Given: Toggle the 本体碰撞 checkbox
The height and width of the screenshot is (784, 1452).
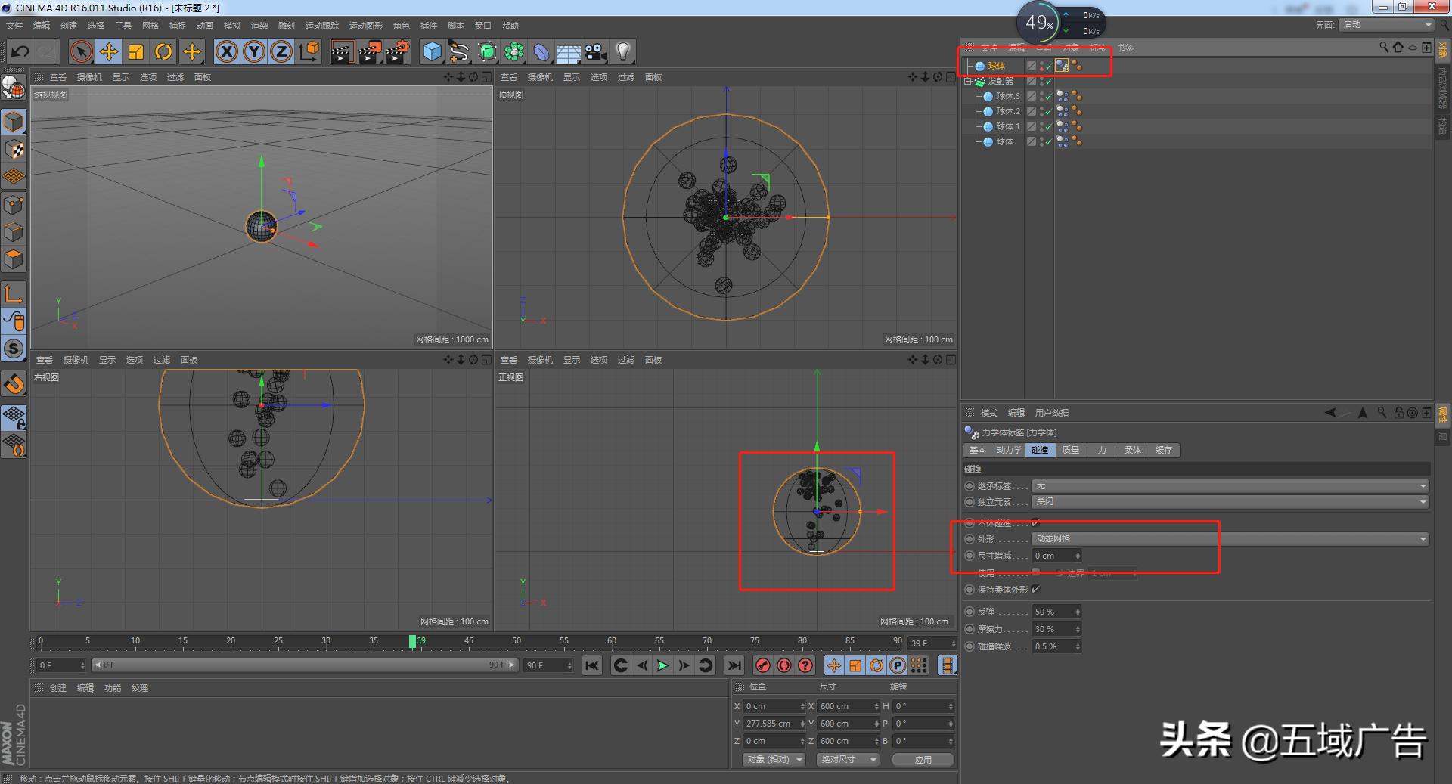Looking at the screenshot, I should point(1035,523).
